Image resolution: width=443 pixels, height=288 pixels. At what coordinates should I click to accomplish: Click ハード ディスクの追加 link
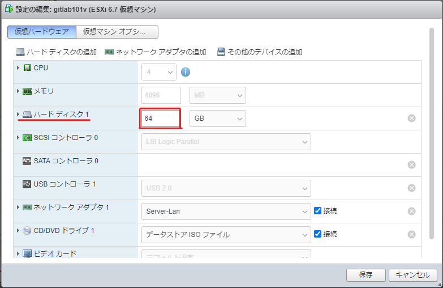click(62, 52)
